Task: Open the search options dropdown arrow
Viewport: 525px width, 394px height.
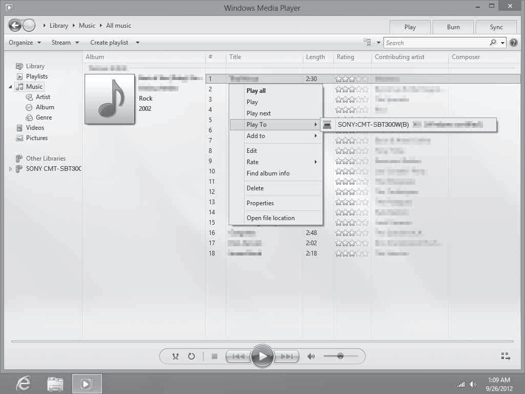Action: tap(502, 43)
